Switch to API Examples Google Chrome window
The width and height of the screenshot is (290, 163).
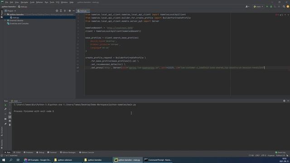click(x=37, y=160)
